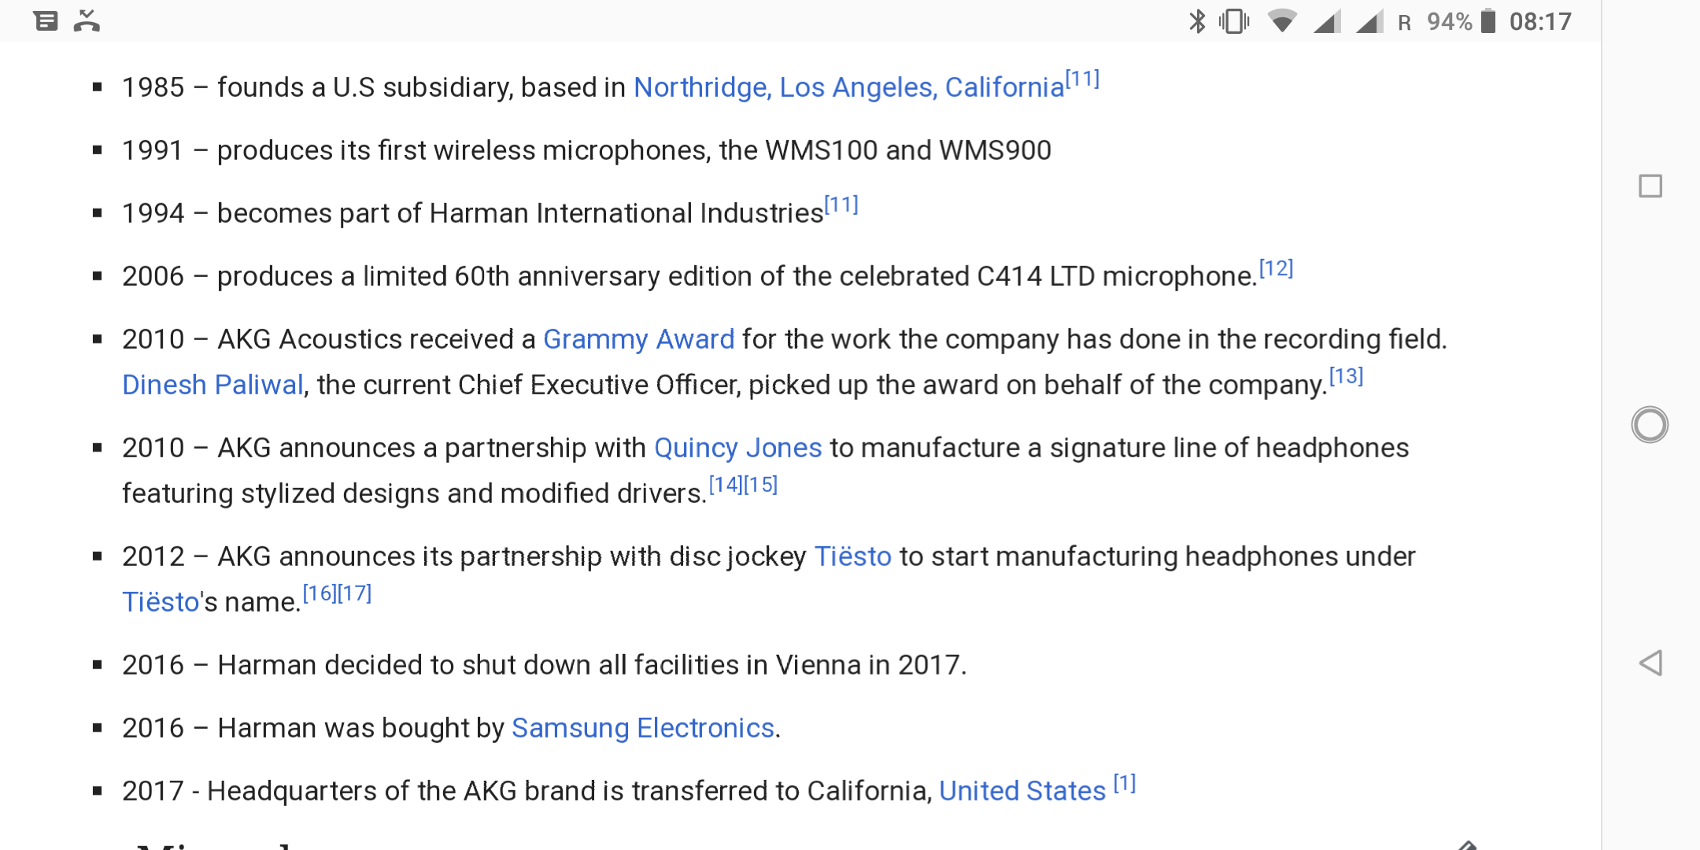The image size is (1700, 850).
Task: Open citation [13] reference link
Action: coord(1346,376)
